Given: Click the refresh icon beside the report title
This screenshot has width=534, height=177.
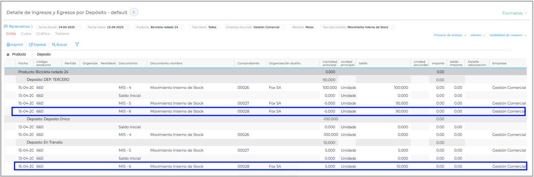Looking at the screenshot, I should [x=134, y=12].
